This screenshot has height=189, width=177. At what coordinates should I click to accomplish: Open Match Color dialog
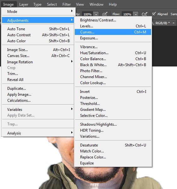pos(113,151)
